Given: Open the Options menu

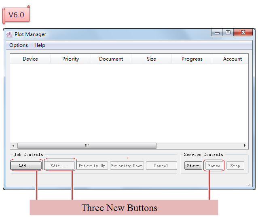Looking at the screenshot, I should 19,45.
